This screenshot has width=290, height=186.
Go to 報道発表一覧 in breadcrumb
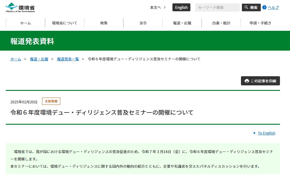point(68,59)
